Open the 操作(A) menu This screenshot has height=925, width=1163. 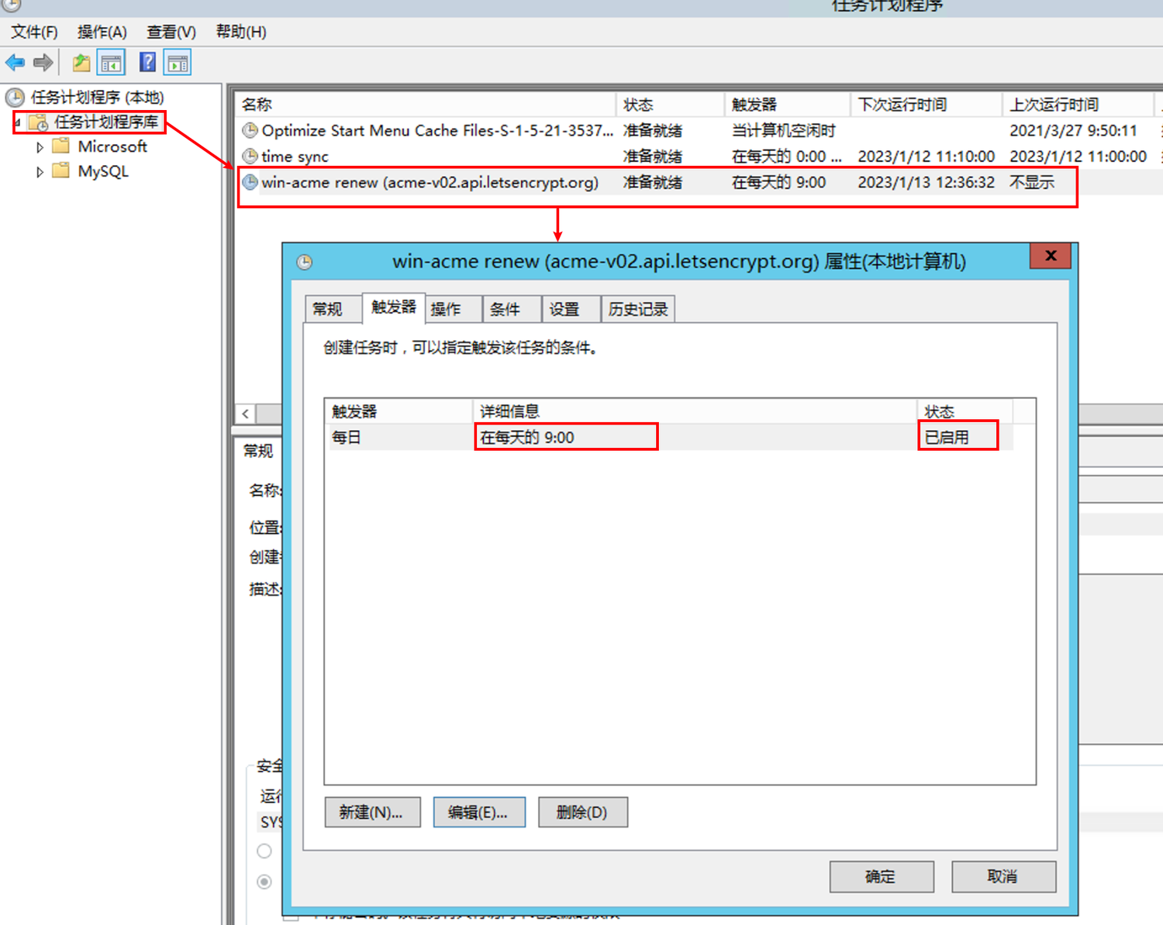pyautogui.click(x=102, y=32)
